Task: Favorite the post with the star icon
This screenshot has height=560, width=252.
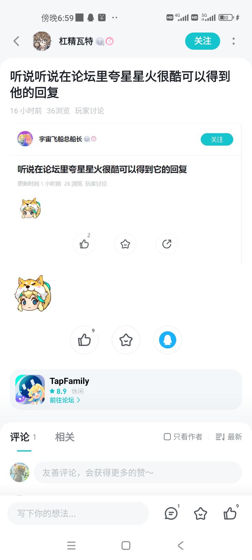Action: pyautogui.click(x=126, y=339)
